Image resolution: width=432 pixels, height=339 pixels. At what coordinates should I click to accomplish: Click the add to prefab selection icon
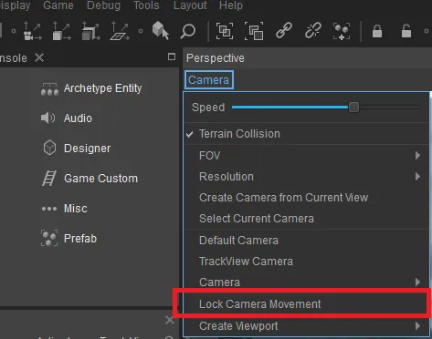click(342, 31)
